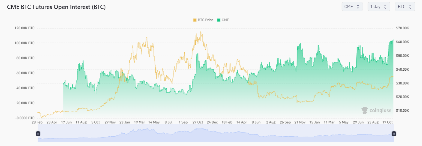
Task: Open the BTC unit selector dropdown
Action: [x=405, y=7]
